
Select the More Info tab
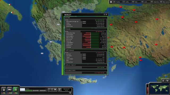point(43,91)
